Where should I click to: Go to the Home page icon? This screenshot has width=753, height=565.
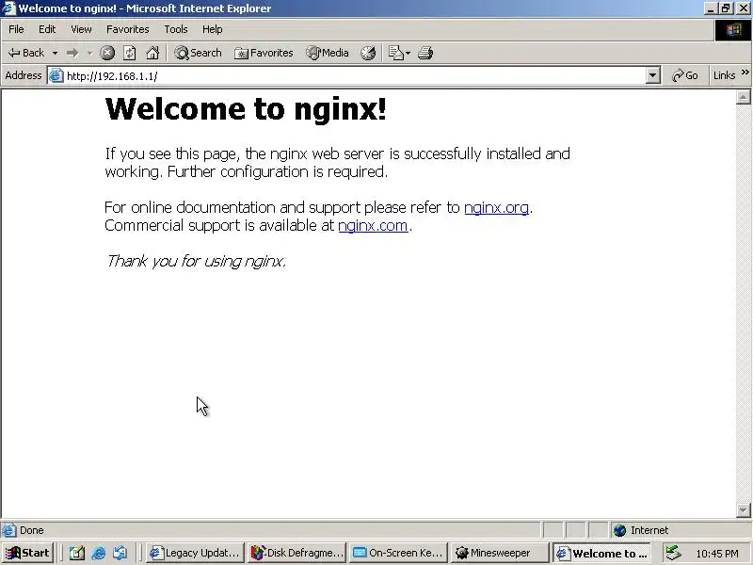(x=152, y=53)
